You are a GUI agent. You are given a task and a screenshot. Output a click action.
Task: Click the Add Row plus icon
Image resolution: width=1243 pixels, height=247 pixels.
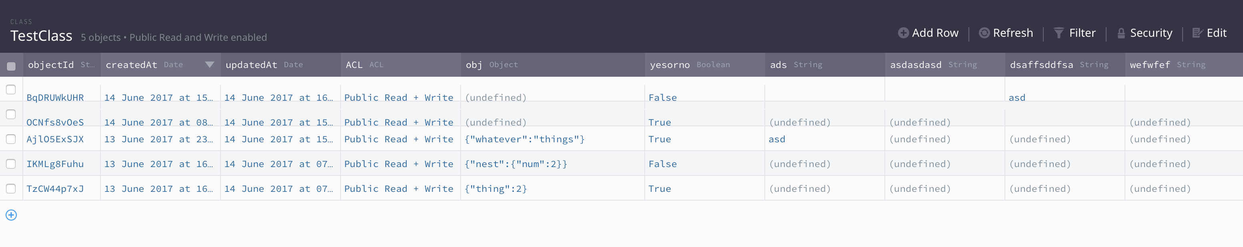[903, 33]
